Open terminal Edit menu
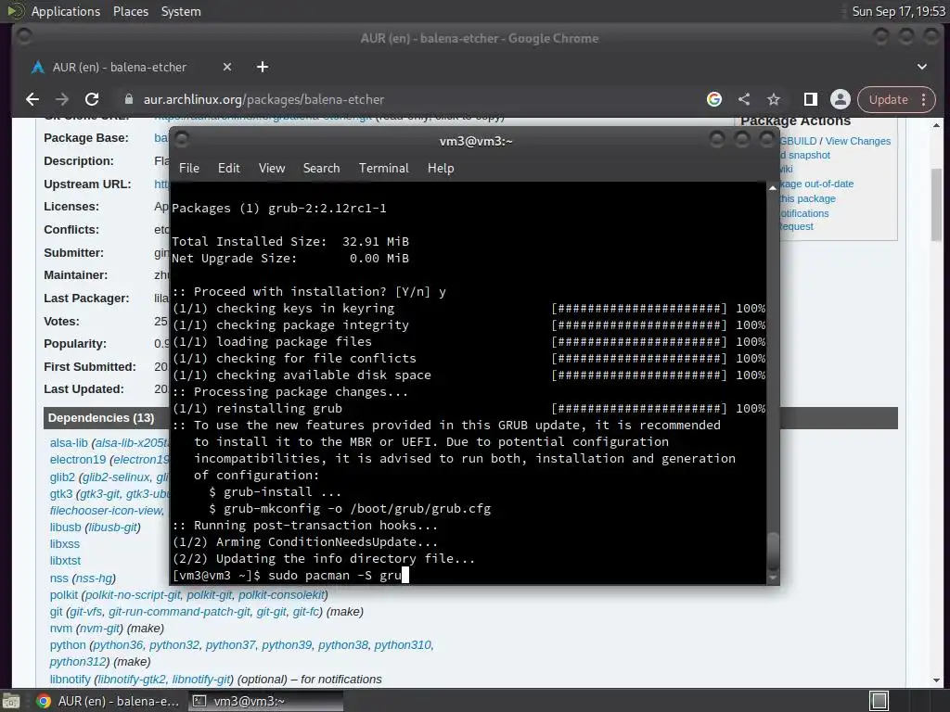Screen dimensions: 950x712 coord(228,169)
